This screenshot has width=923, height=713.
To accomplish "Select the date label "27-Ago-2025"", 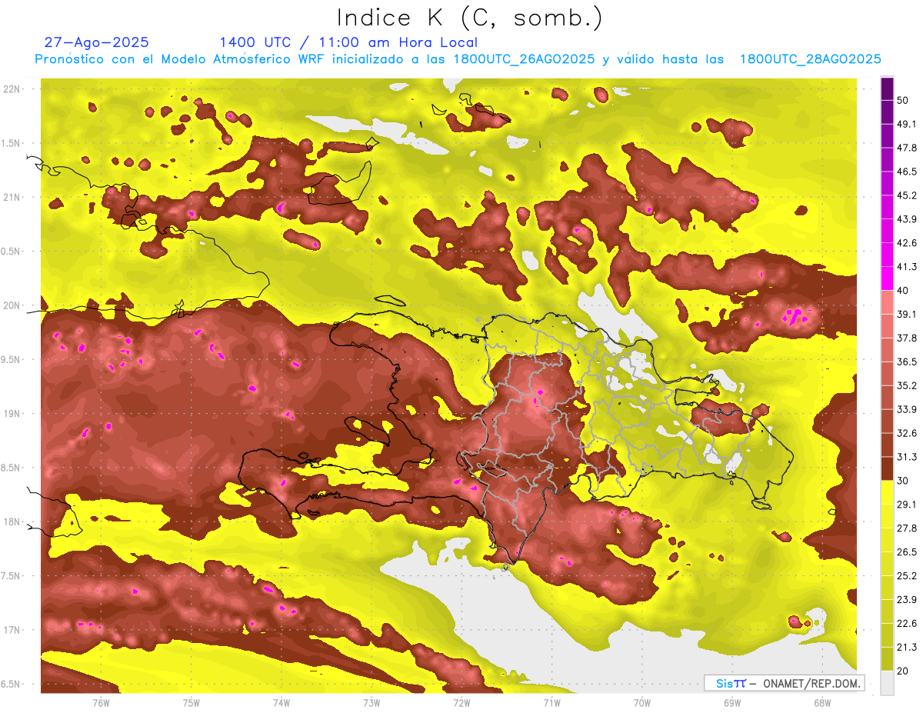I will tap(97, 42).
